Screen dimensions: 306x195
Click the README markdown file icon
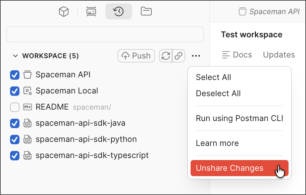[27, 107]
